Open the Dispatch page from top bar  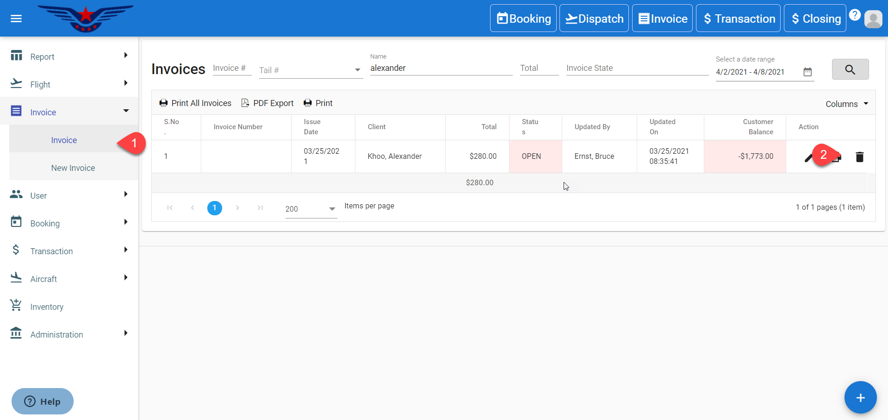594,19
